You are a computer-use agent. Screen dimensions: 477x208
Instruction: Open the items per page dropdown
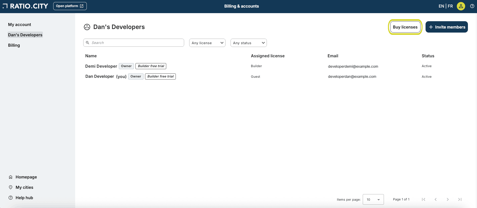point(373,199)
